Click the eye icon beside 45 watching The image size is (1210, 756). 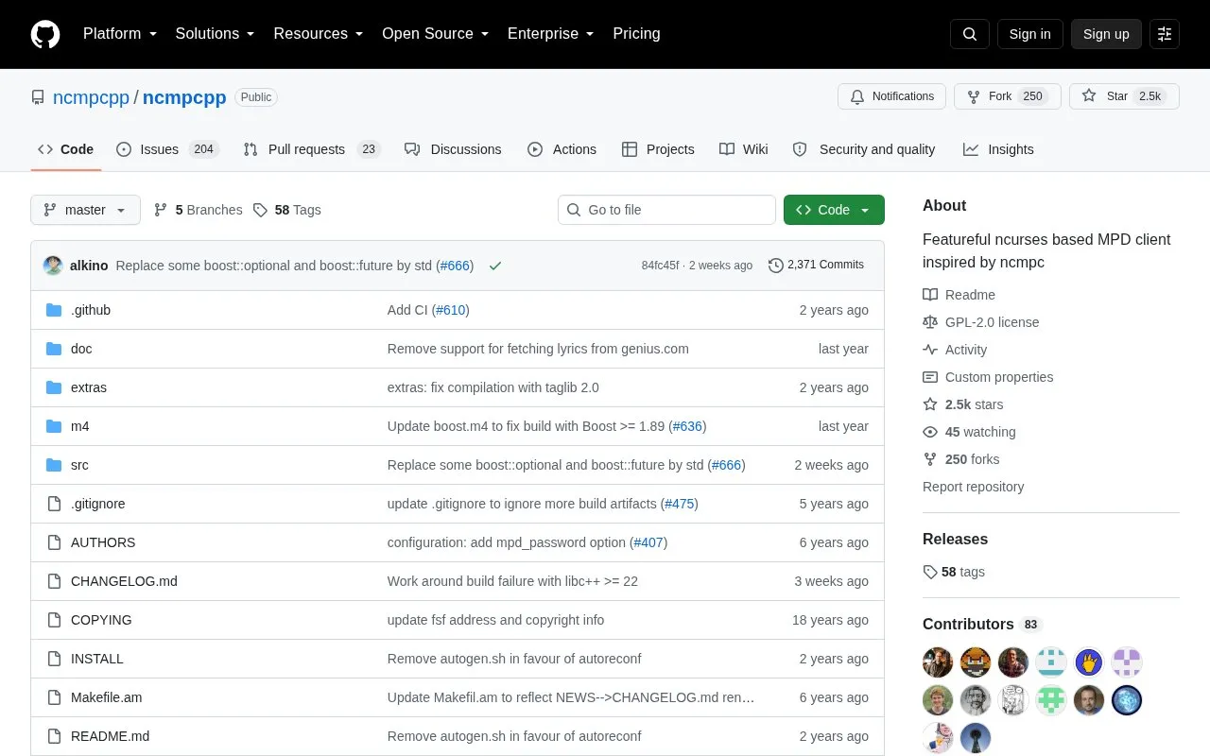tap(930, 432)
